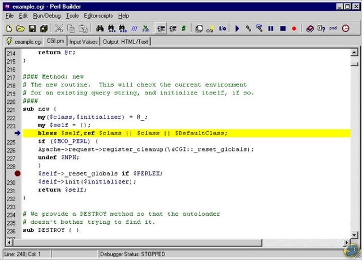Click the horizontal scrollbar left arrow

(9, 242)
